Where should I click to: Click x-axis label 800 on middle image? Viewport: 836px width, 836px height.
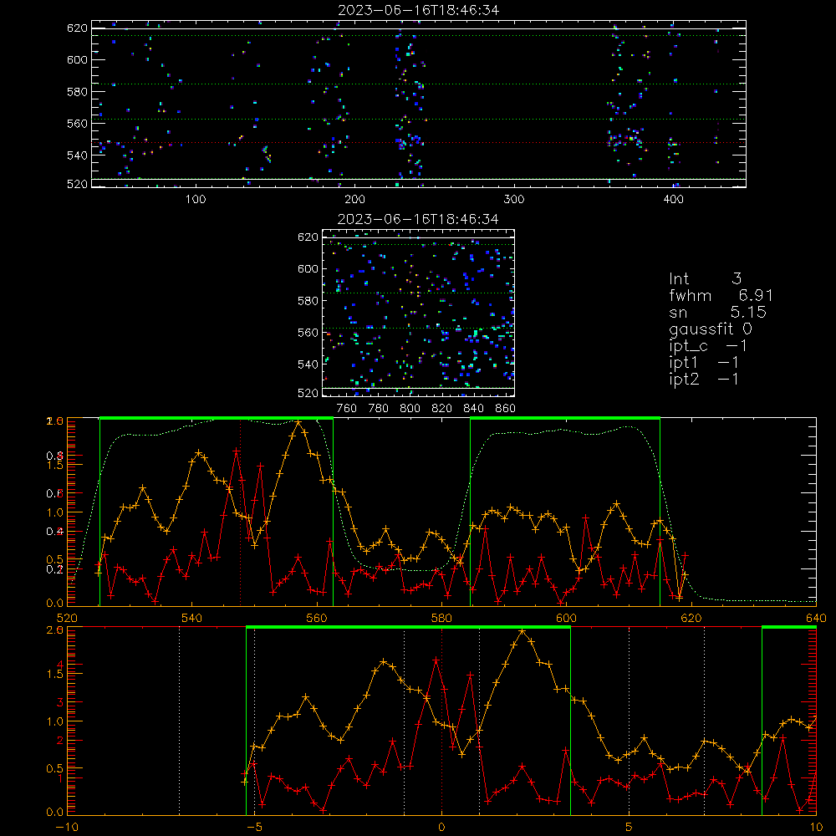pos(410,409)
